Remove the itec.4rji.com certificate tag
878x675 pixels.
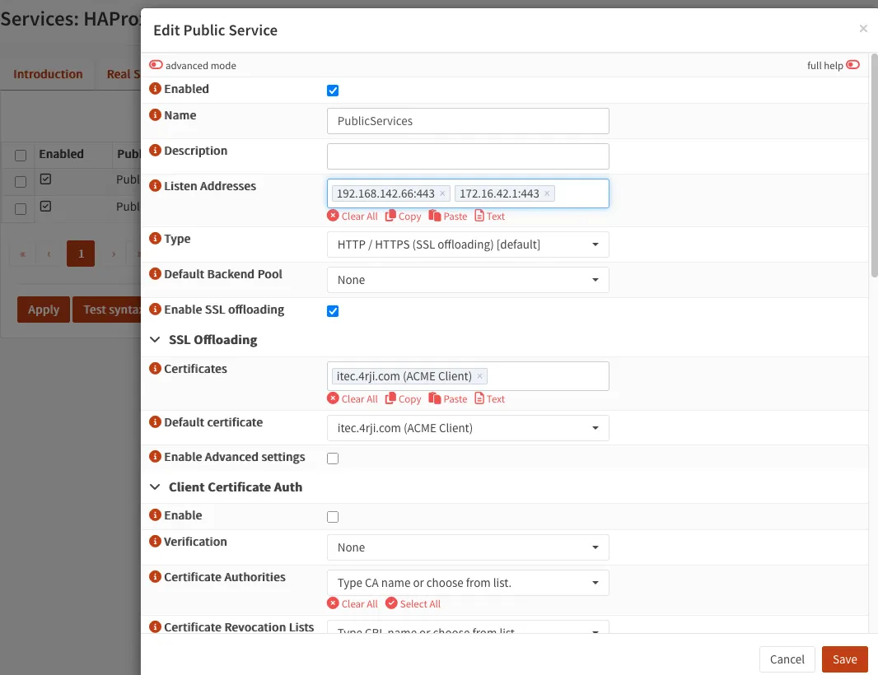479,376
